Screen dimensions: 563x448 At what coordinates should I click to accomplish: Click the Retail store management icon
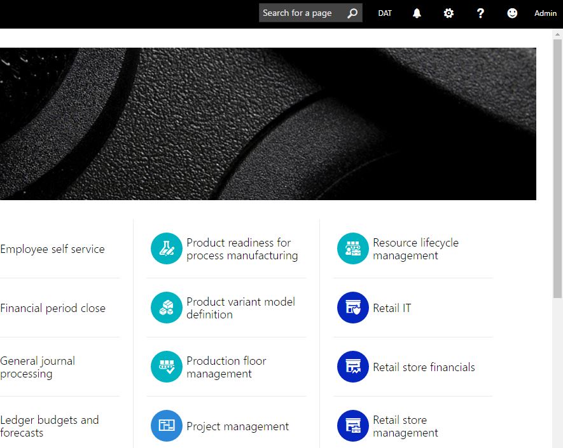pyautogui.click(x=352, y=426)
